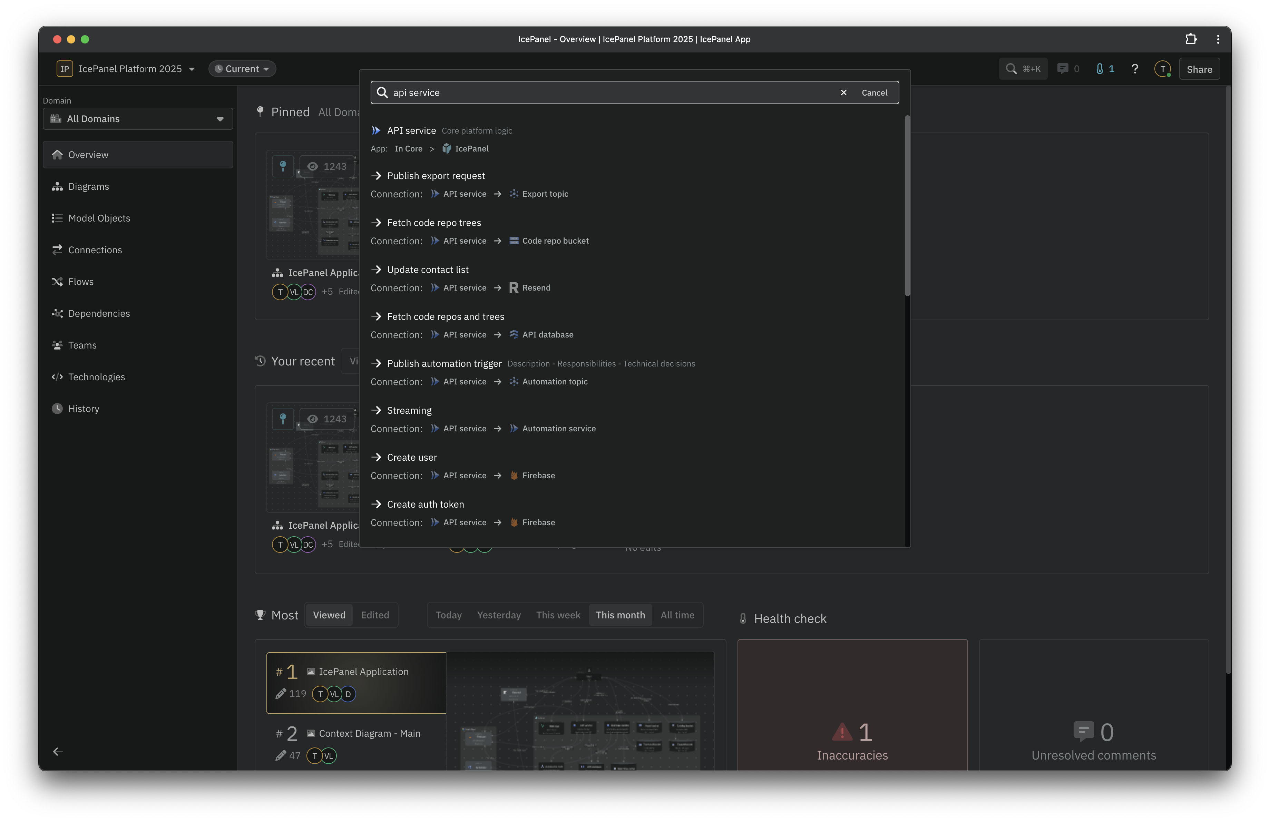
Task: Click the search results scrollbar
Action: coord(907,205)
